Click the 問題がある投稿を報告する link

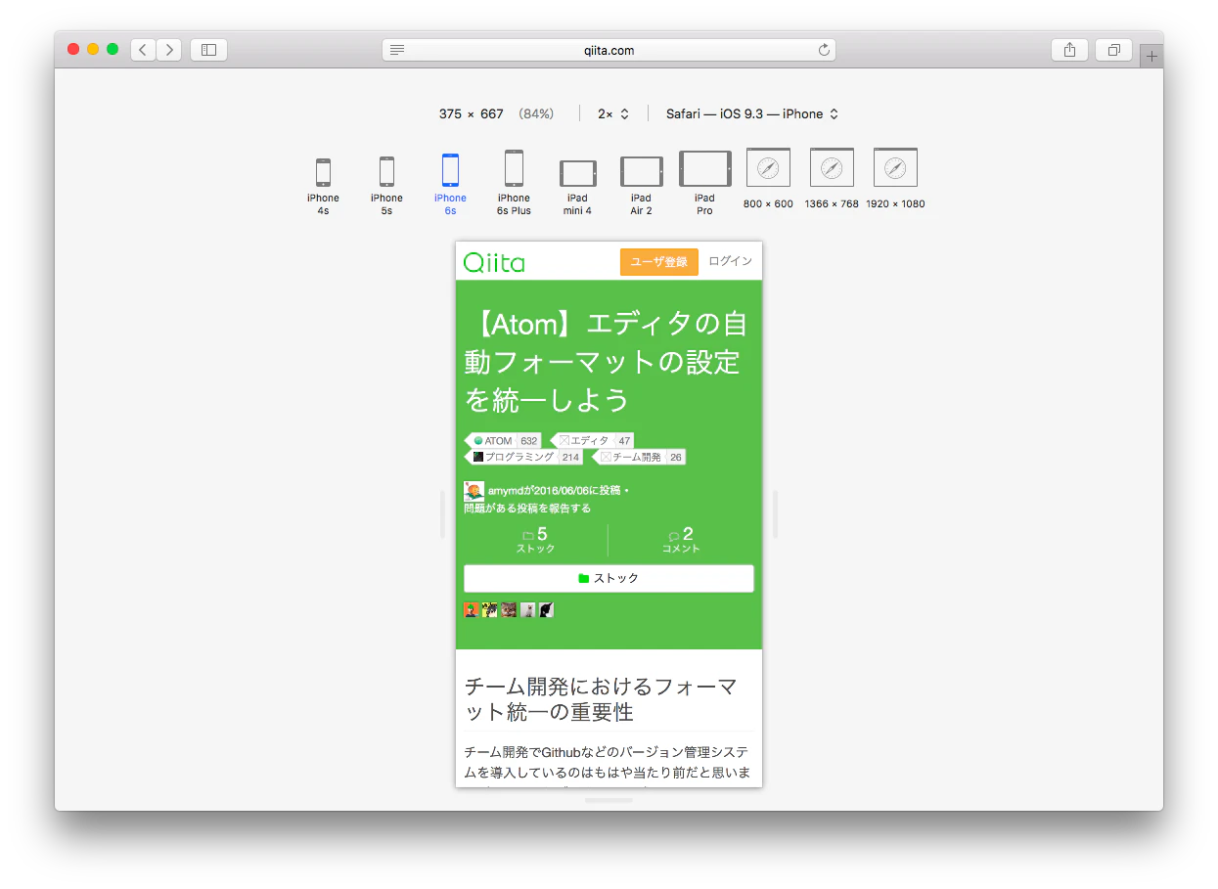point(527,509)
